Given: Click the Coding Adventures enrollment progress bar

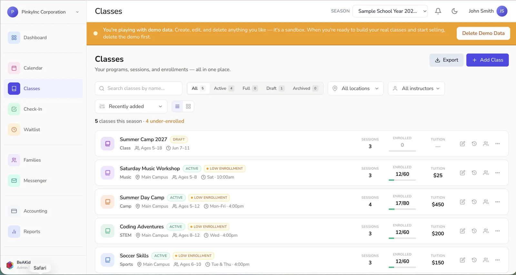Looking at the screenshot, I should coord(402,238).
